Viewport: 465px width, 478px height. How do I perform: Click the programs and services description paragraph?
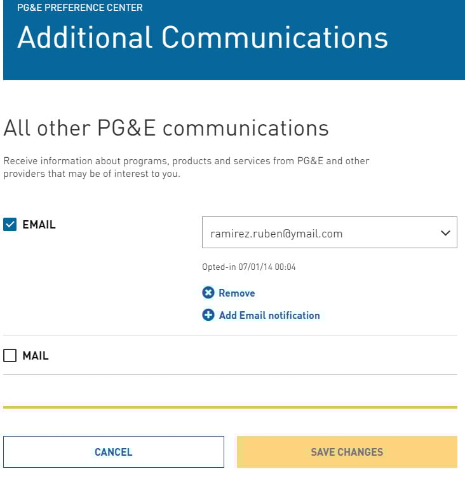tap(186, 167)
